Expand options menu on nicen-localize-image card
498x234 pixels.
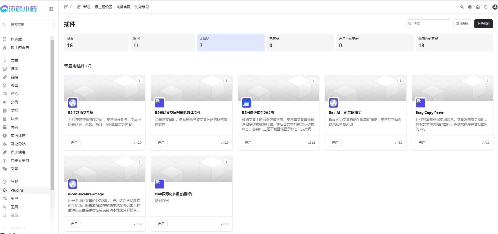140,162
